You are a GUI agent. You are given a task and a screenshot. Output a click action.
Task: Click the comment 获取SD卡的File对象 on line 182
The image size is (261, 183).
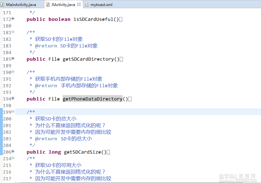click(59, 39)
